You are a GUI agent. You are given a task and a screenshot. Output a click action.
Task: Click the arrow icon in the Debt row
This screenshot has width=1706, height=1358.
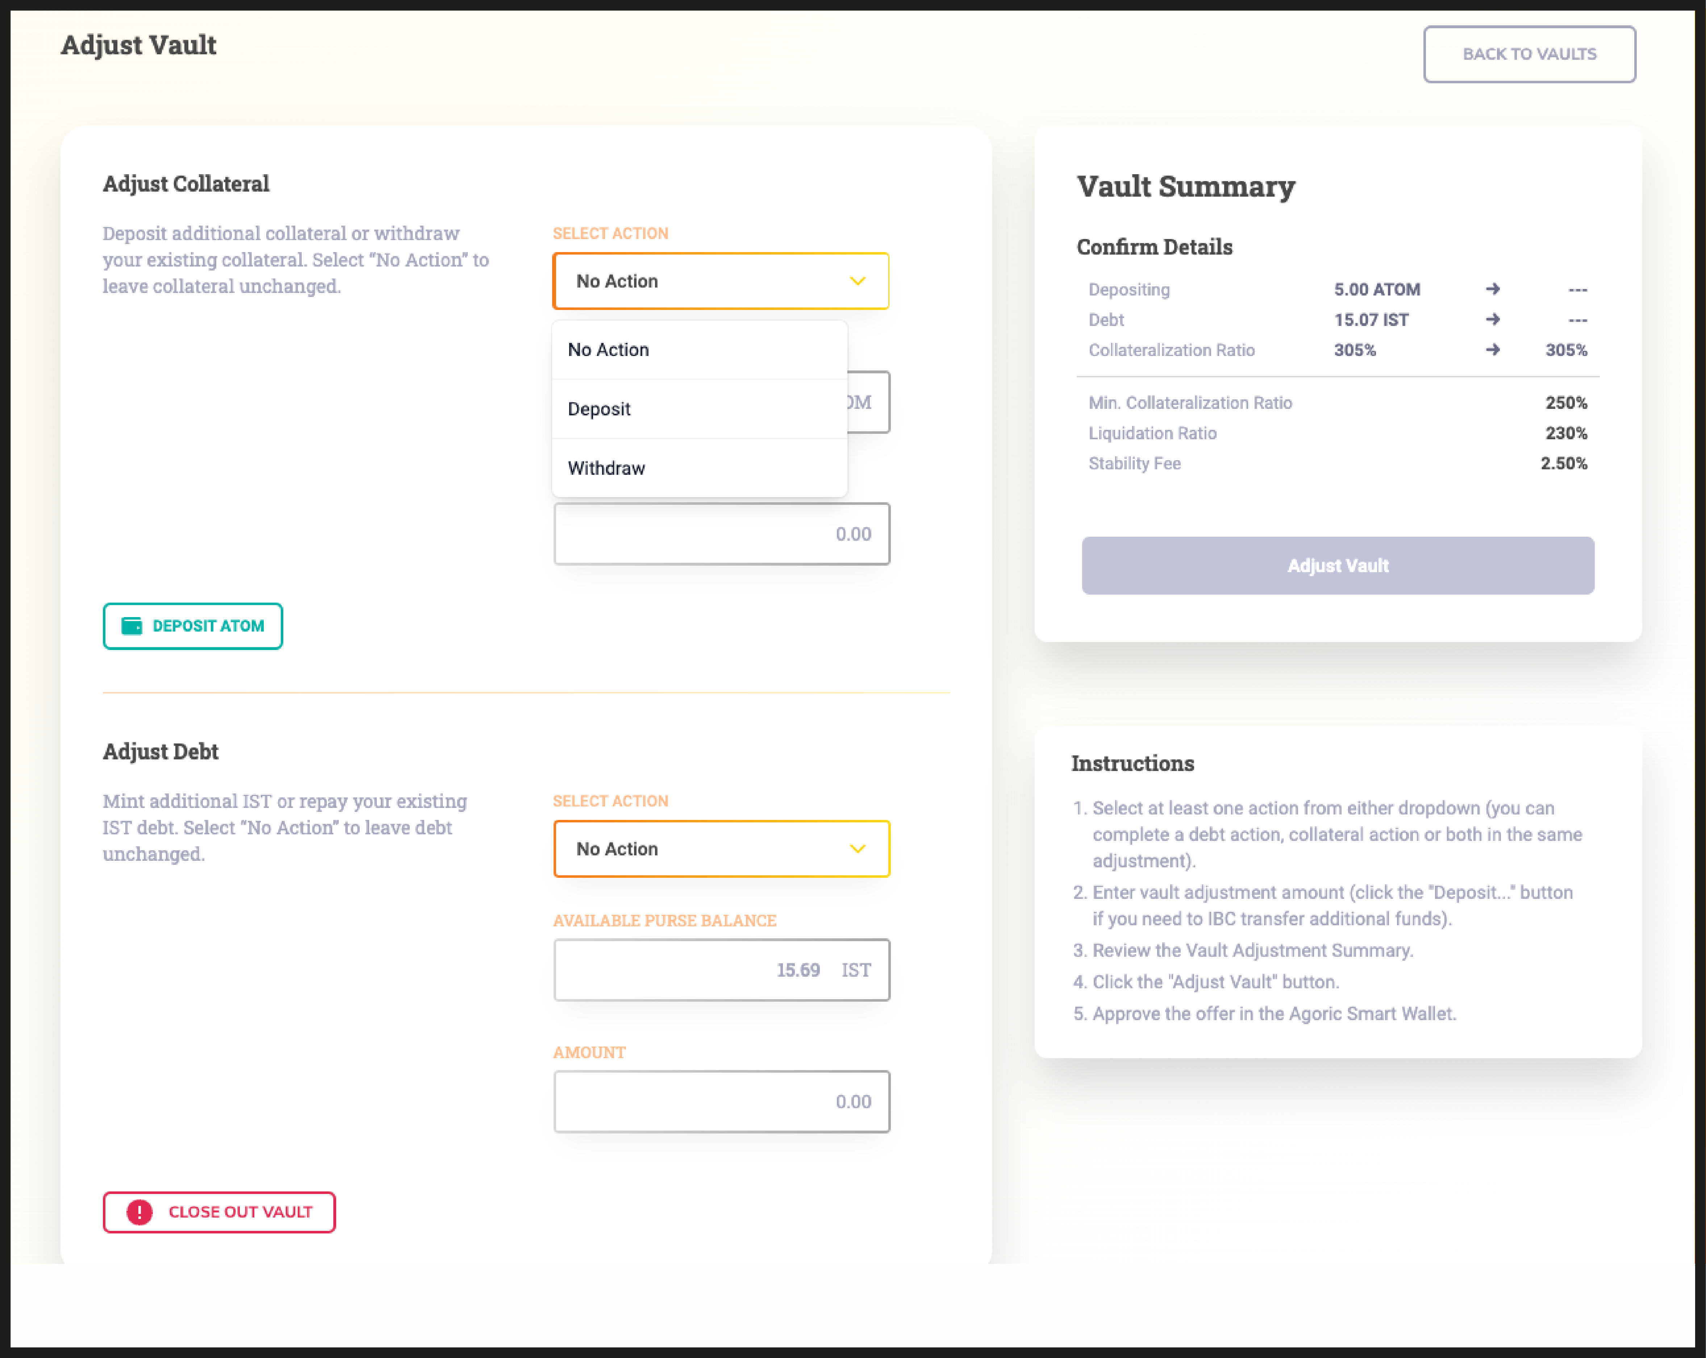[1492, 319]
